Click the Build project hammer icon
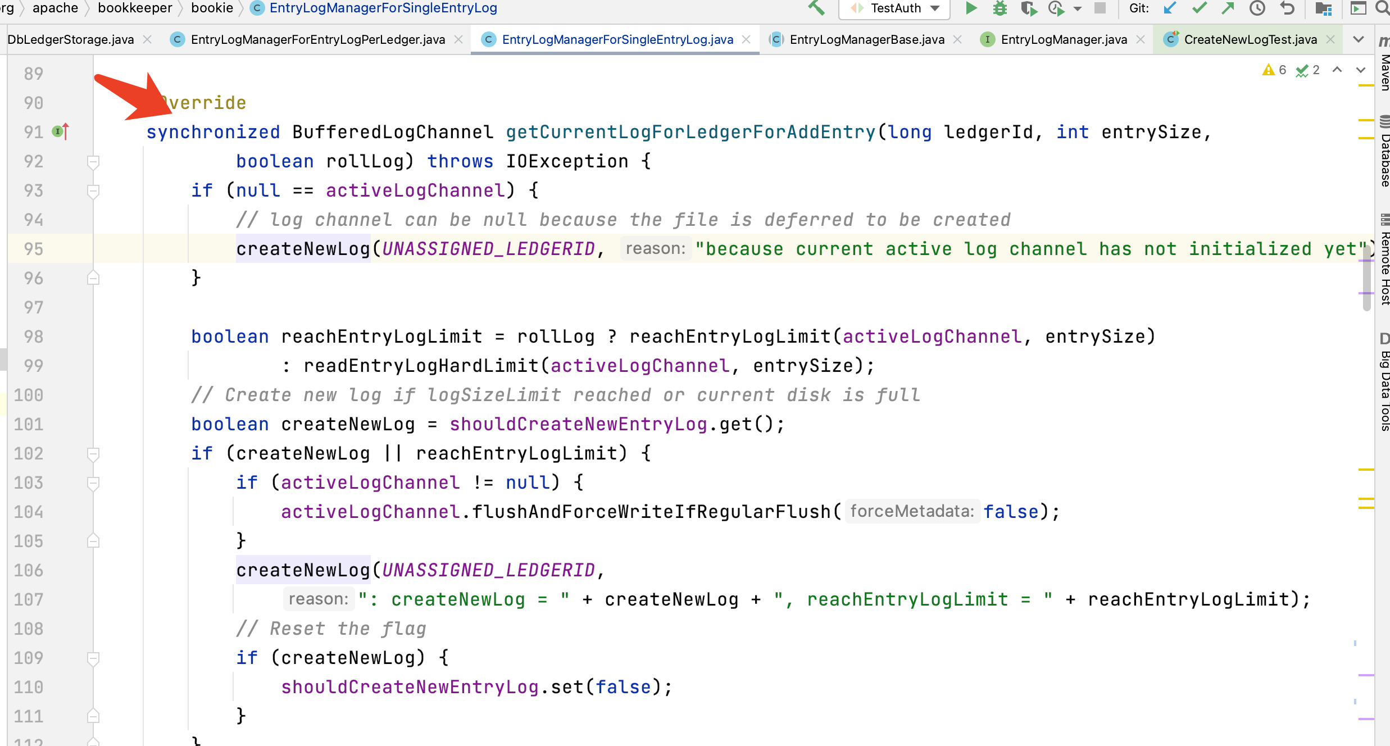Image resolution: width=1390 pixels, height=746 pixels. (816, 8)
